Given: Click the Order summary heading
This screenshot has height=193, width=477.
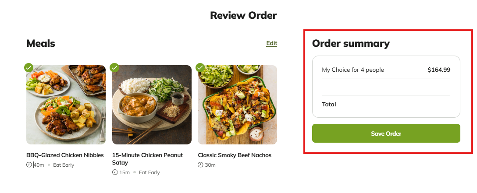Looking at the screenshot, I should click(350, 43).
